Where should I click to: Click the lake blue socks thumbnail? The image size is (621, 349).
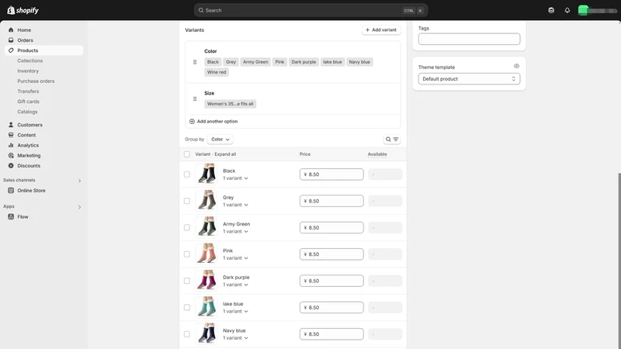206,307
